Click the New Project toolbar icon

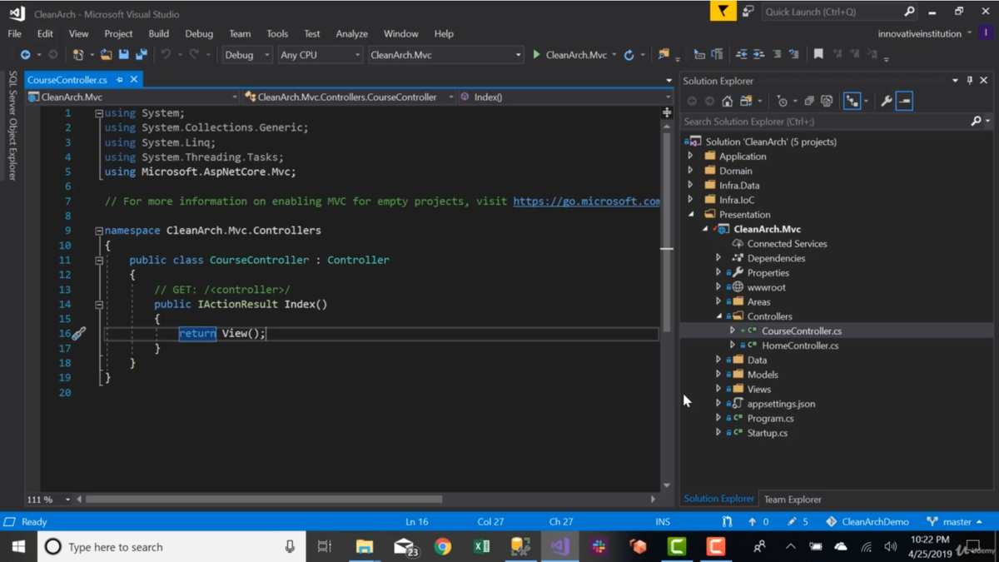click(x=78, y=55)
